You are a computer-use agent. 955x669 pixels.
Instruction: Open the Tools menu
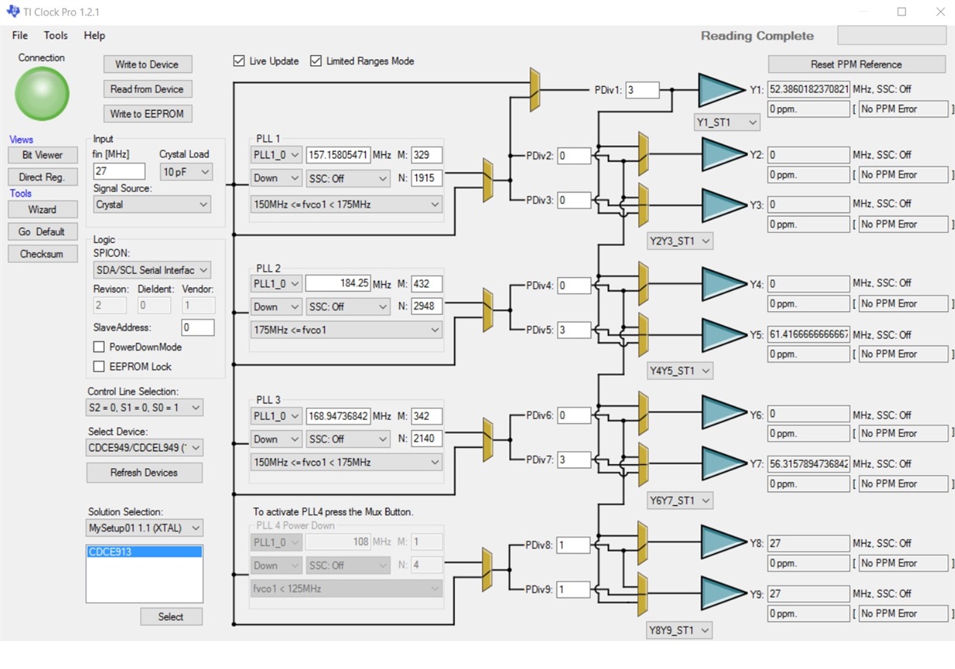coord(56,35)
